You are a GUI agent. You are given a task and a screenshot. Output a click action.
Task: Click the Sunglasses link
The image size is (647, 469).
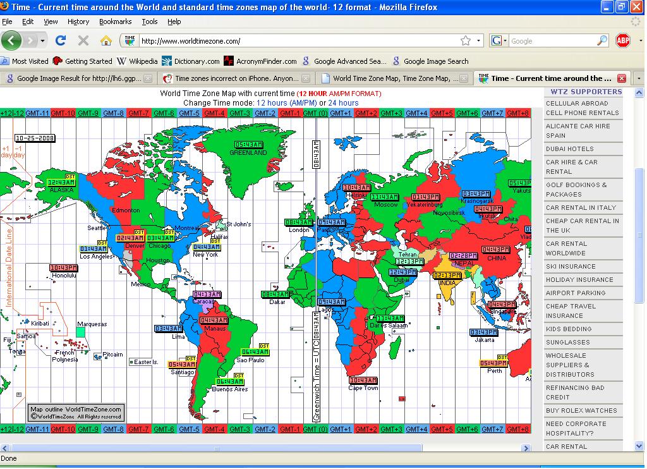pos(568,342)
